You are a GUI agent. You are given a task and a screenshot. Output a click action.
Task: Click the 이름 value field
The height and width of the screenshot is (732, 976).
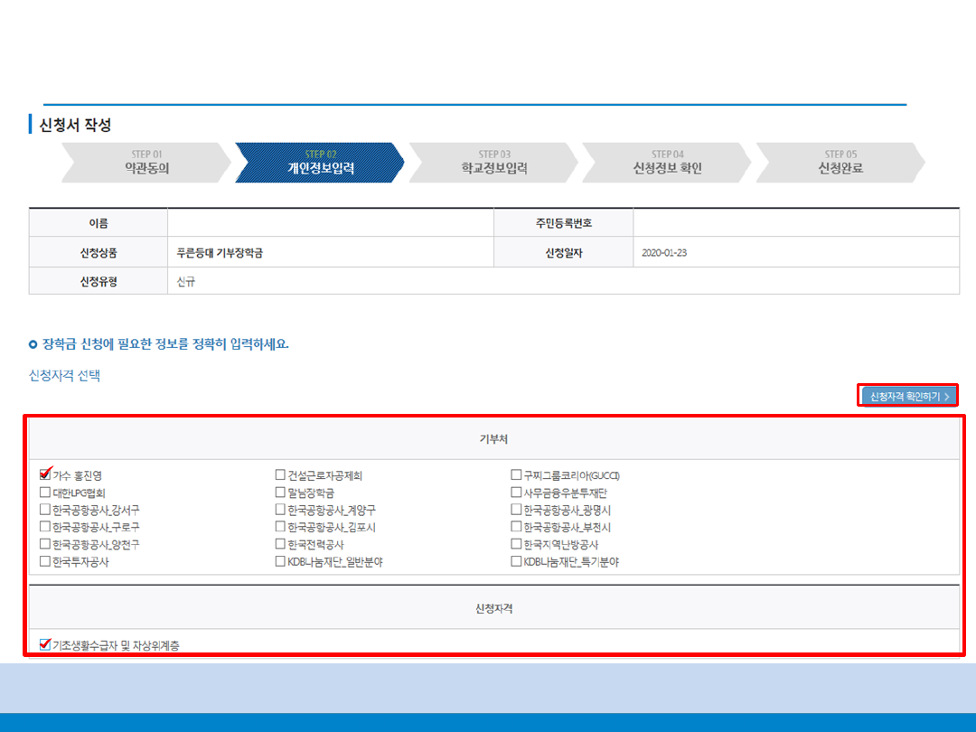tap(330, 223)
